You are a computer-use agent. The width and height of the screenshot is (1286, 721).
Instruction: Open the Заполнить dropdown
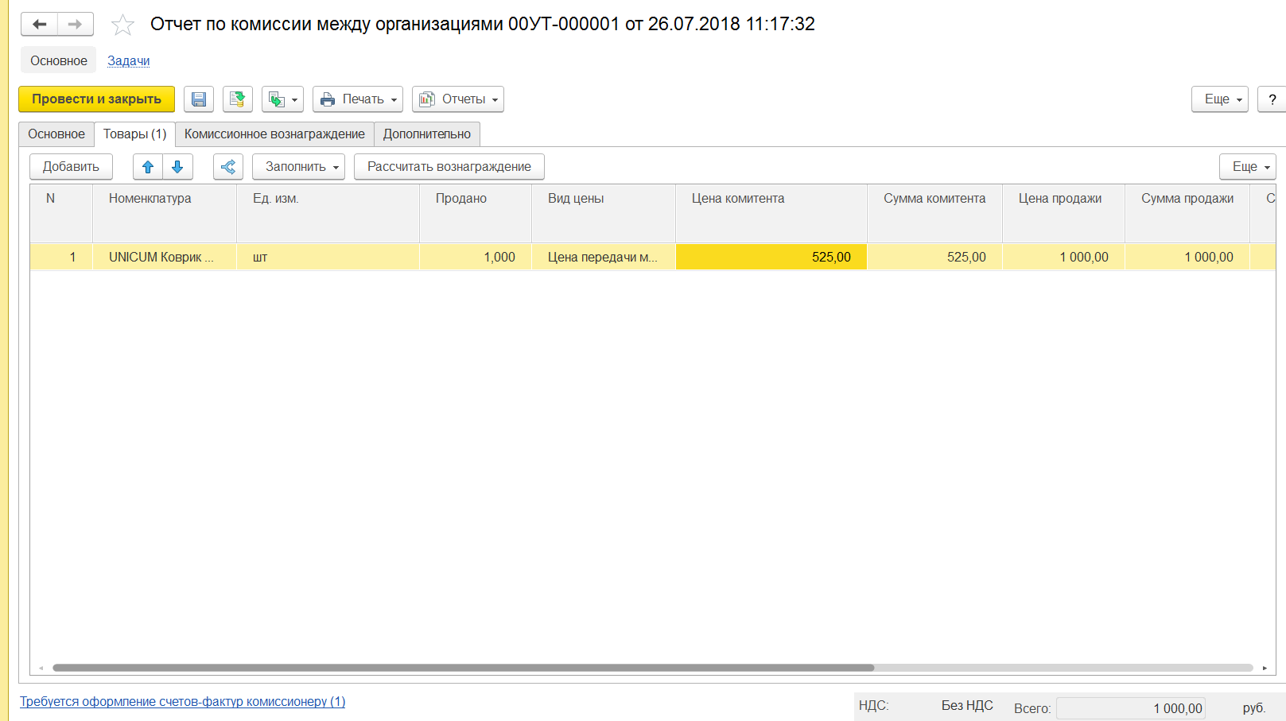(298, 167)
